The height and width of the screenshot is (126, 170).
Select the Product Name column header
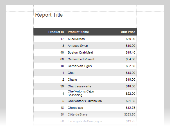click(87, 32)
